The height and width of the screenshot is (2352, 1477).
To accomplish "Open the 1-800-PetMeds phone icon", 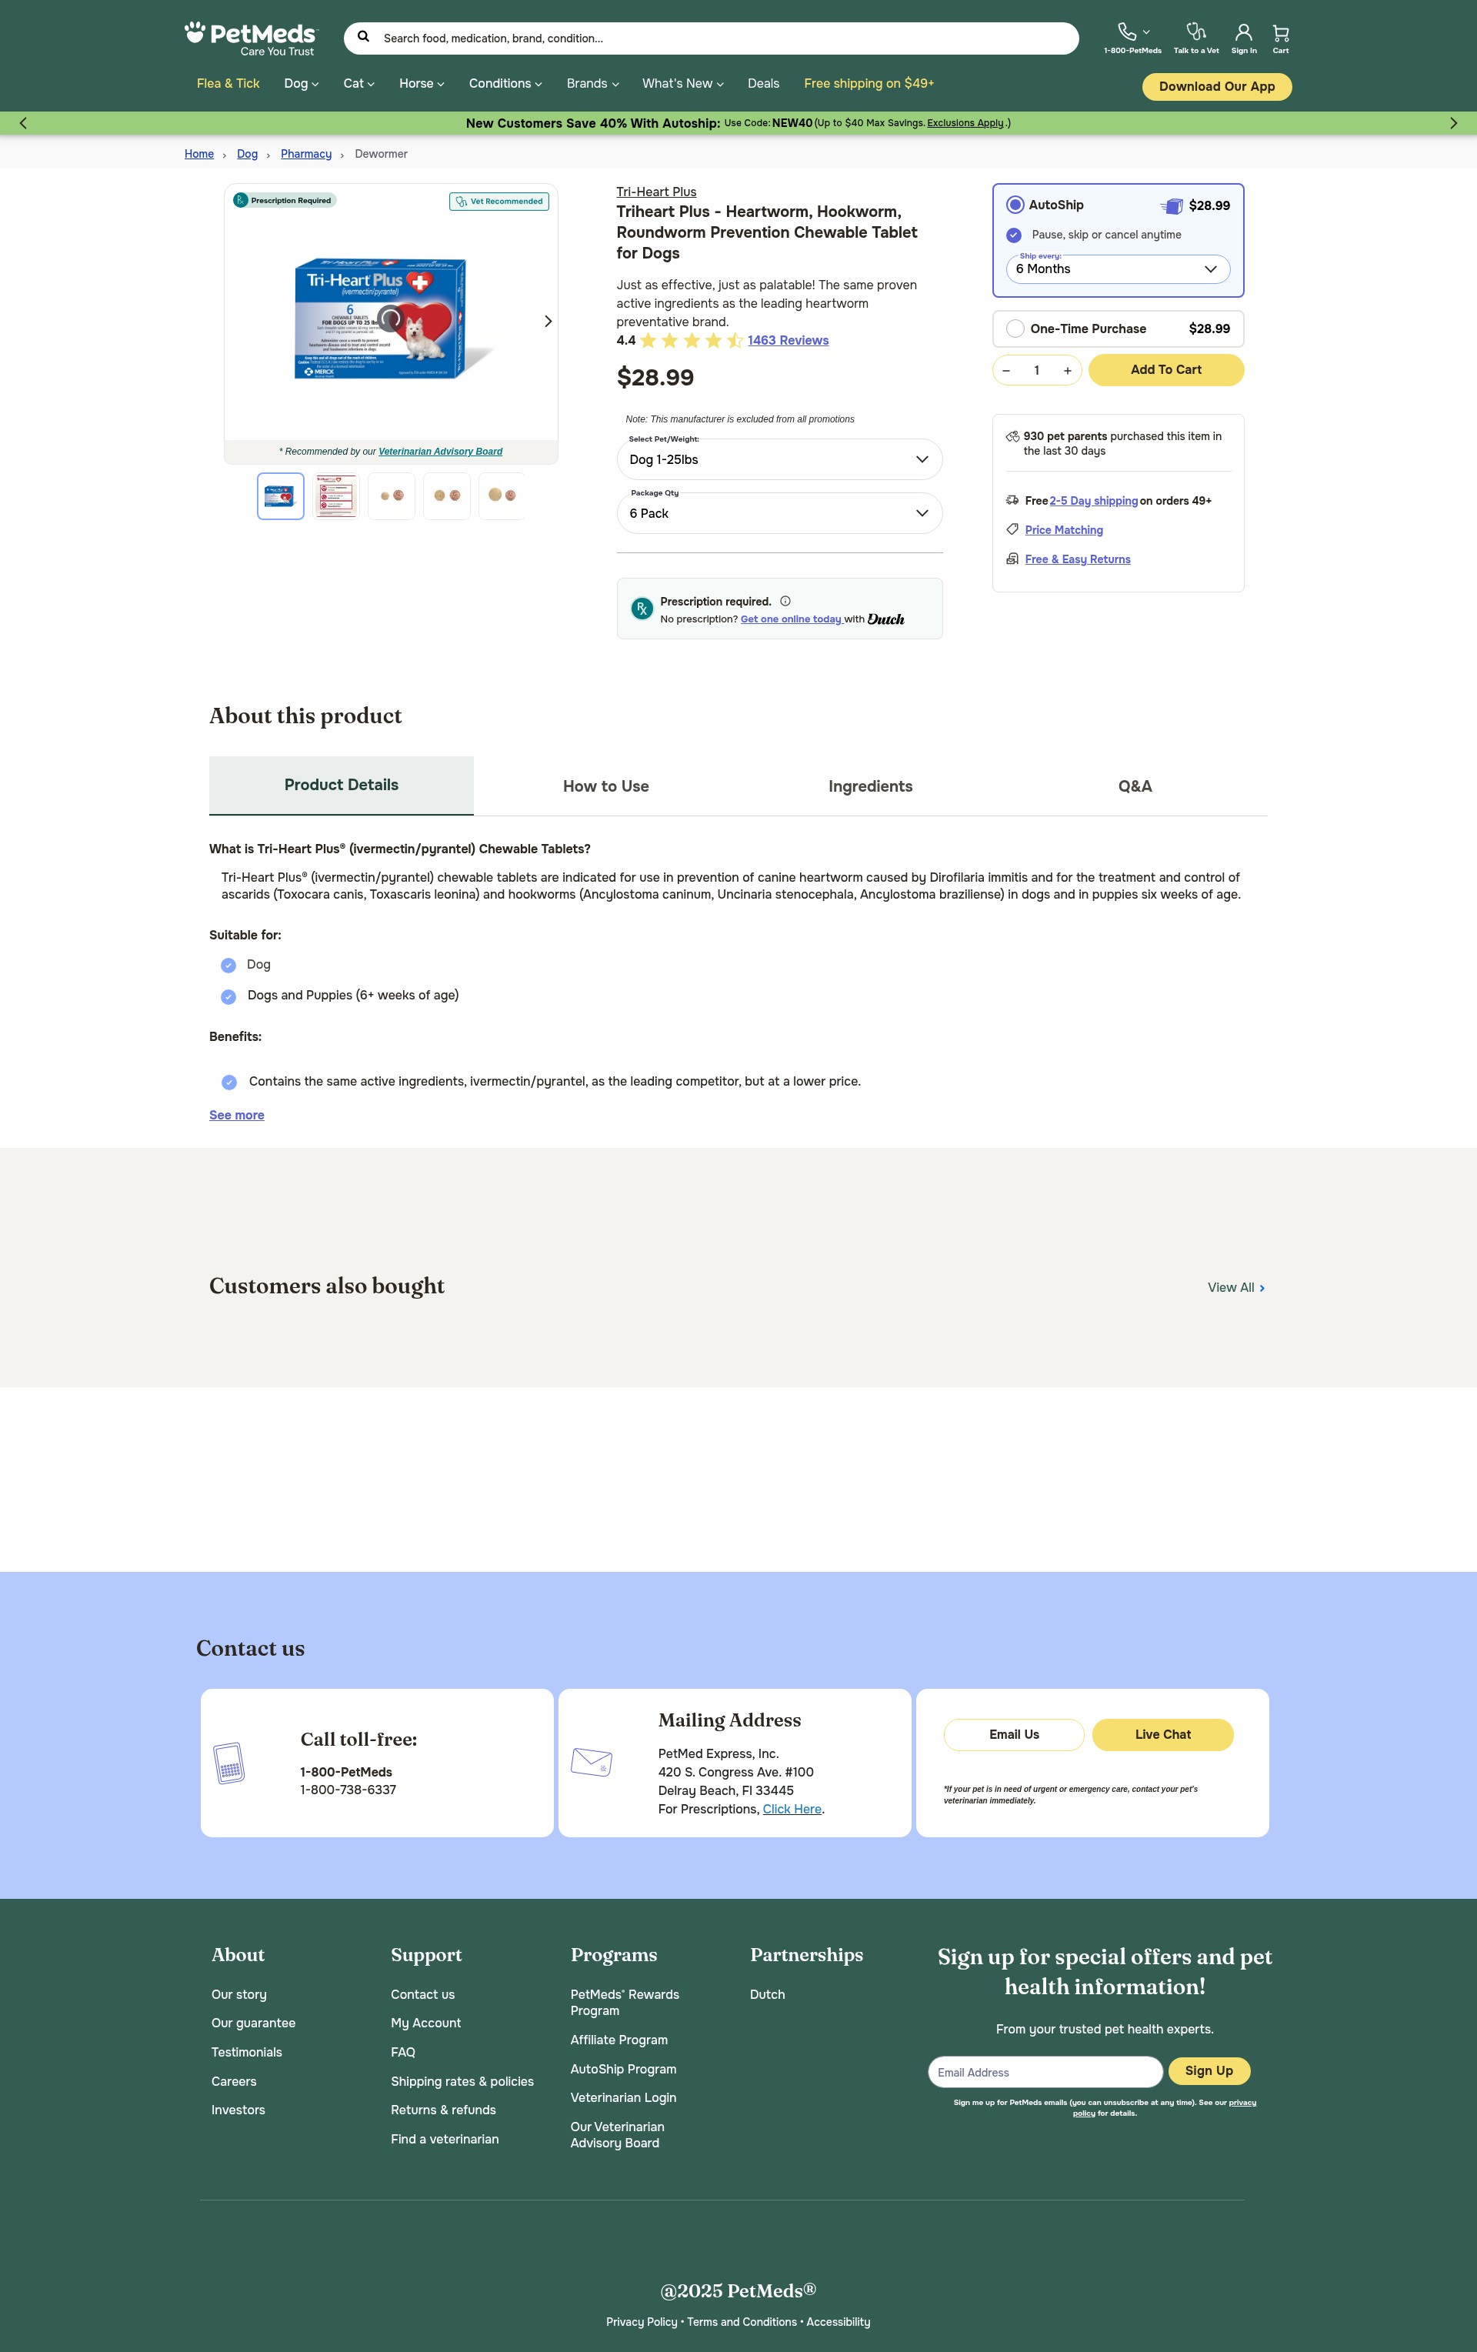I will (1127, 32).
